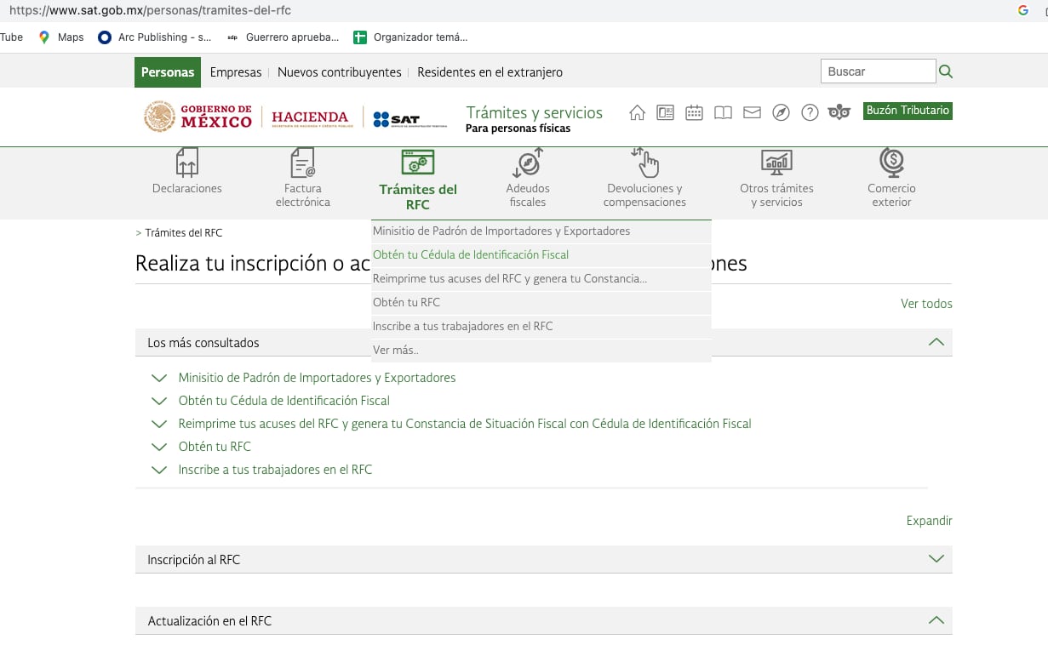
Task: Open the Comercio exterior globe icon
Action: pos(891,163)
